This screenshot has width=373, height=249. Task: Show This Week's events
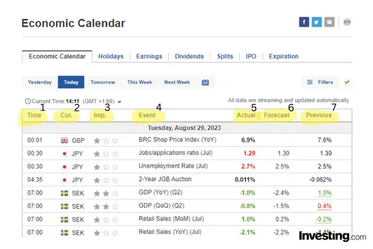click(140, 82)
